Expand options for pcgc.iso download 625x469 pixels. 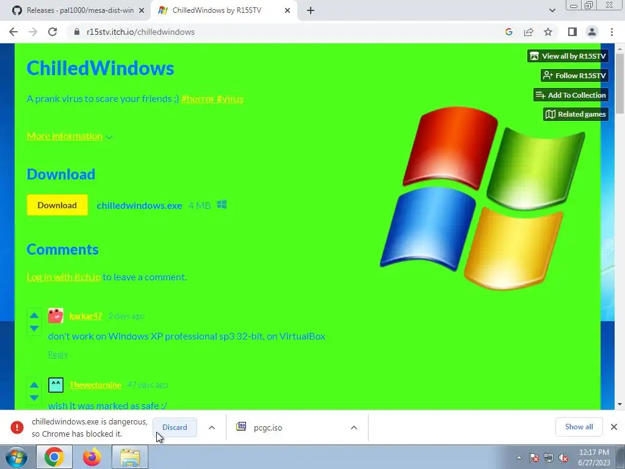[x=353, y=427]
